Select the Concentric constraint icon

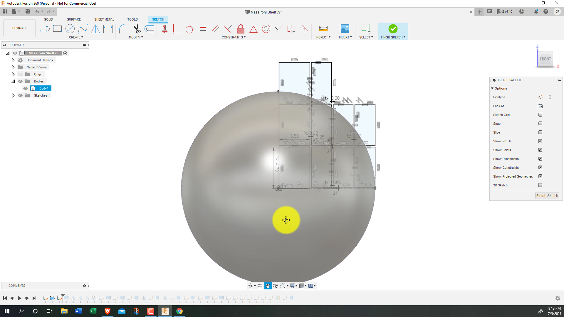tap(266, 29)
